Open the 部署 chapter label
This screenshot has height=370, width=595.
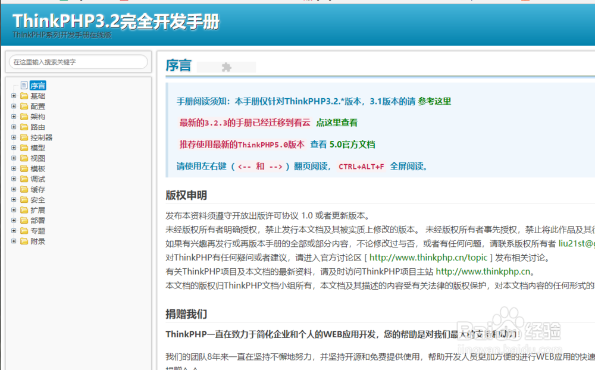tap(37, 221)
